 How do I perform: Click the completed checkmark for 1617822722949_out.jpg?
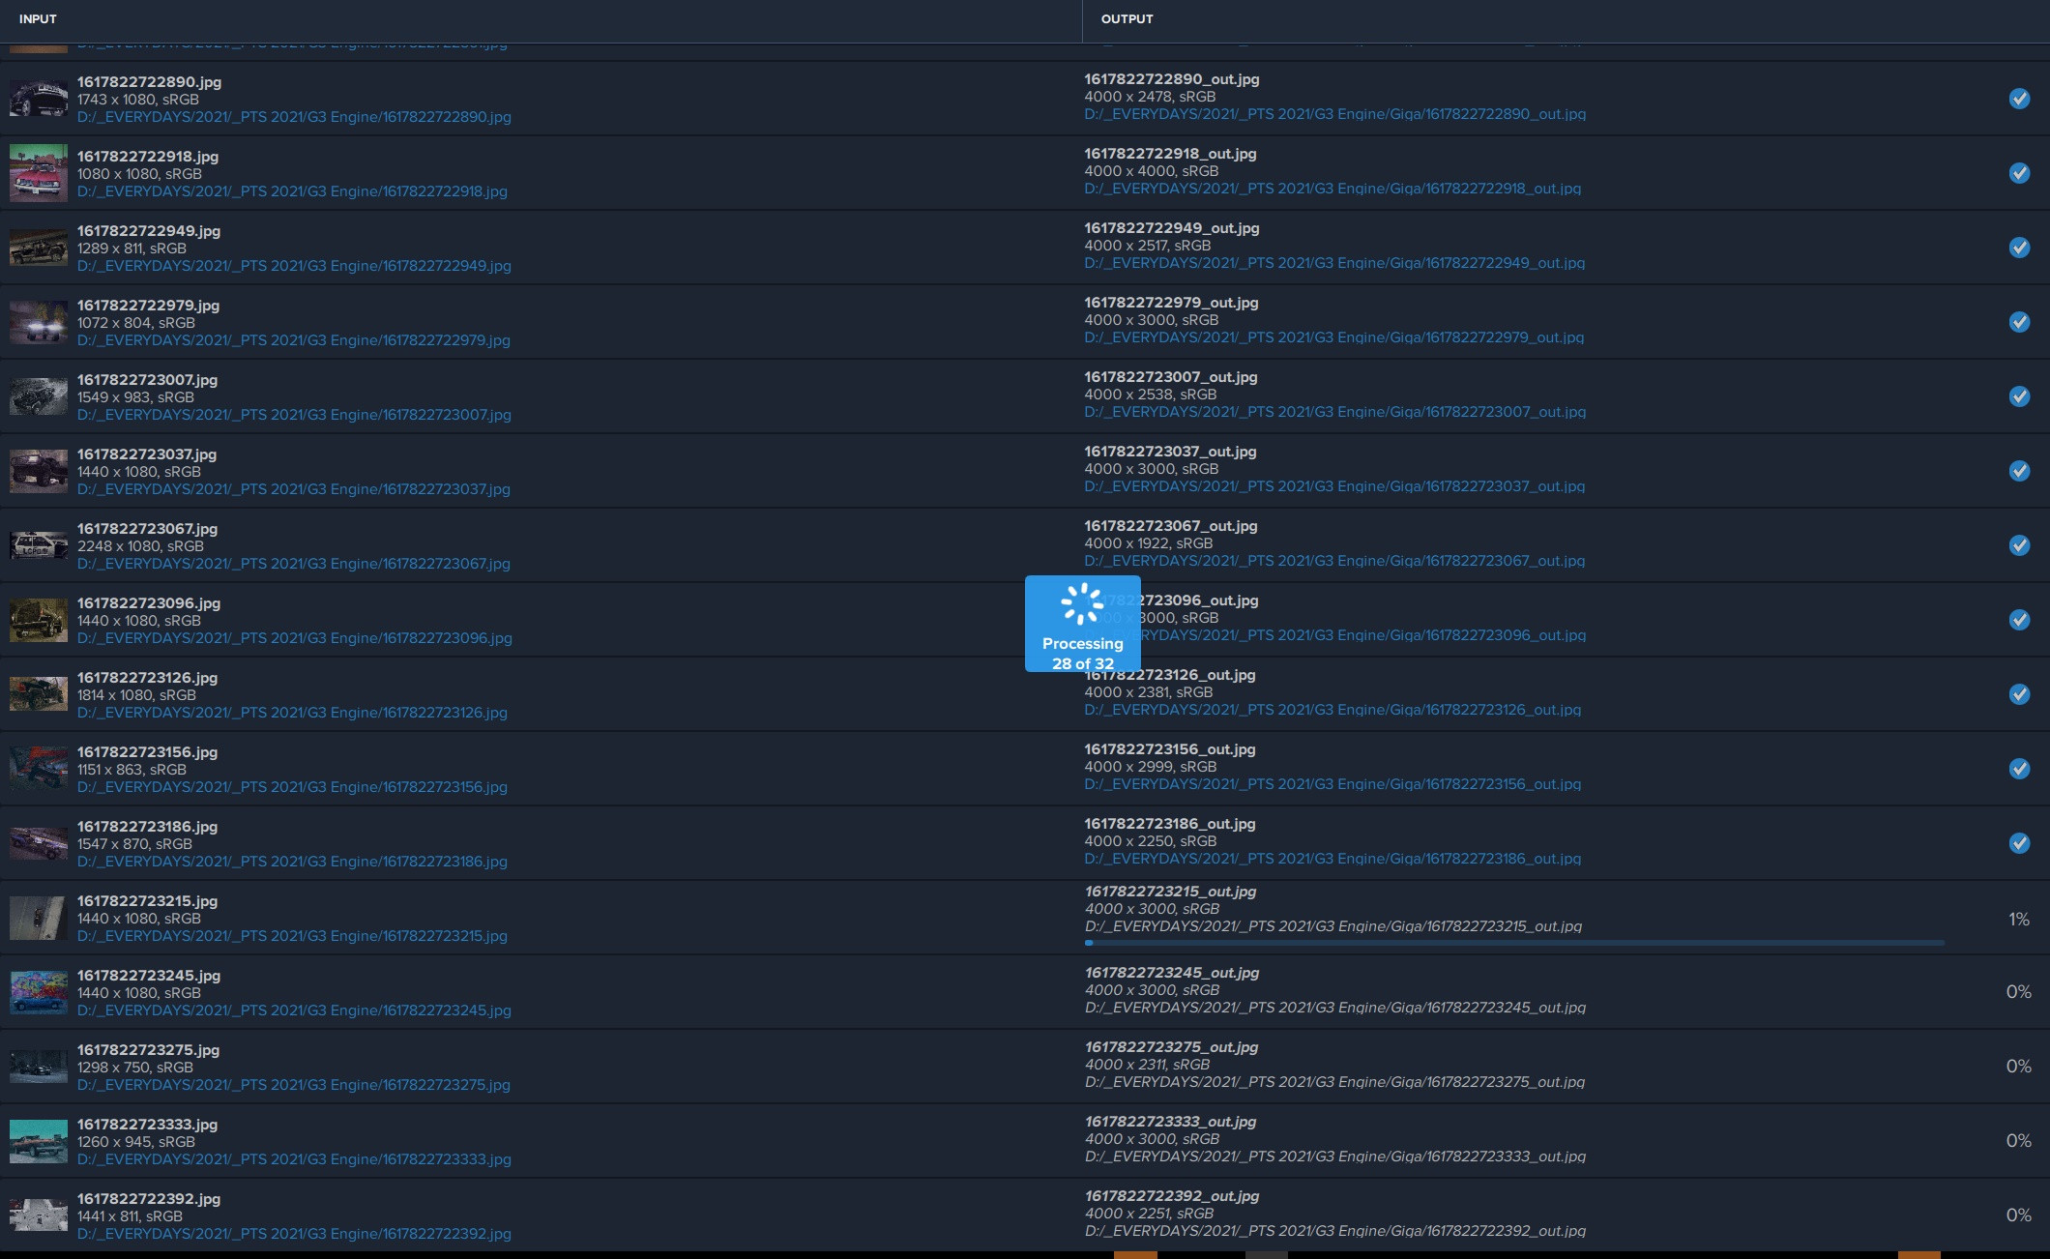coord(2019,248)
